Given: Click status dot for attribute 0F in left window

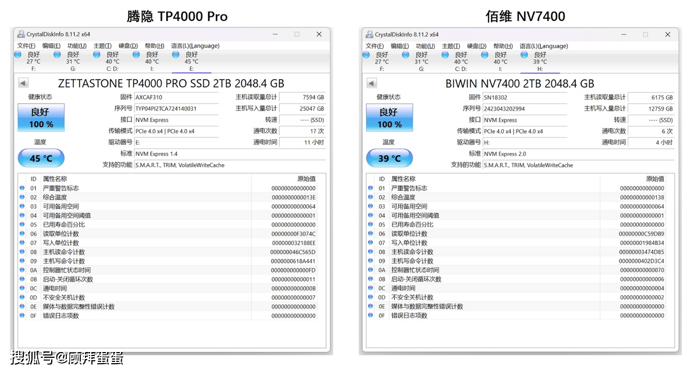Looking at the screenshot, I should [x=23, y=315].
